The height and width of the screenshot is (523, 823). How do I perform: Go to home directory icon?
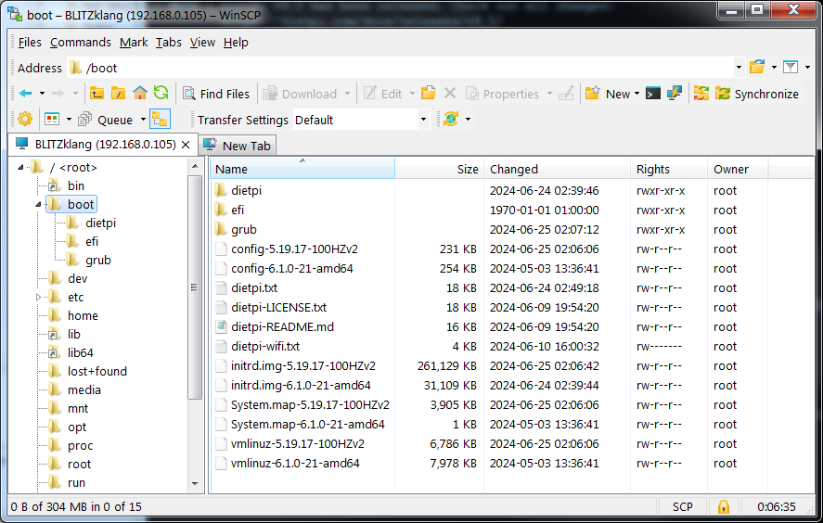point(140,94)
